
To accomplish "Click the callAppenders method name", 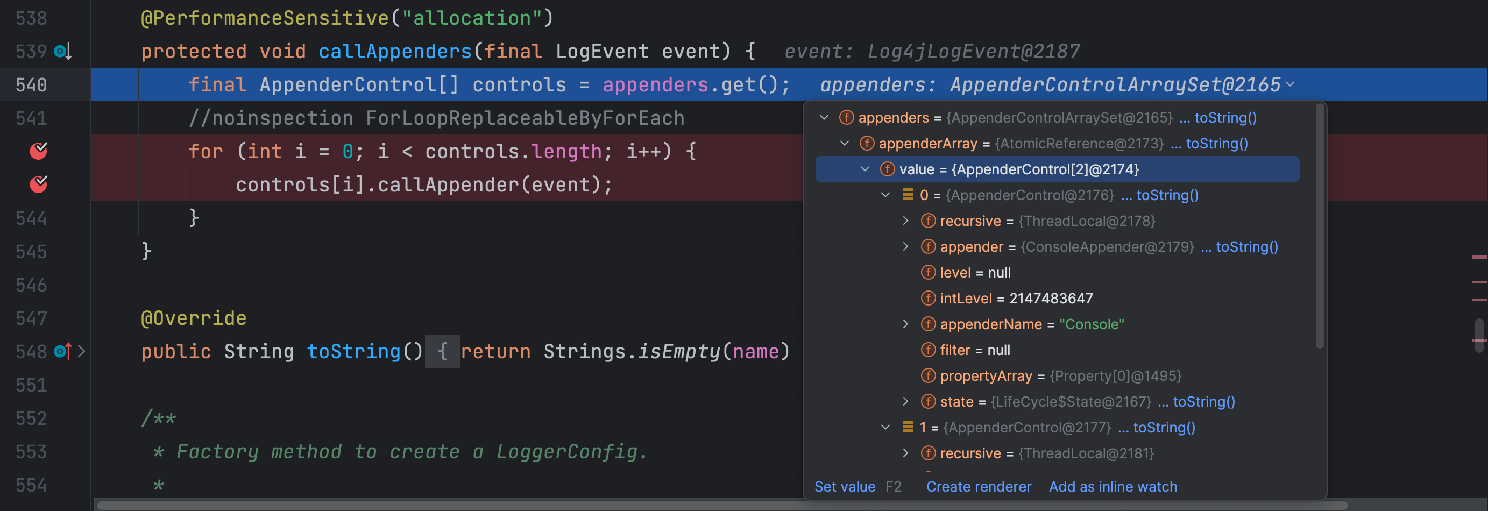I will pos(395,52).
